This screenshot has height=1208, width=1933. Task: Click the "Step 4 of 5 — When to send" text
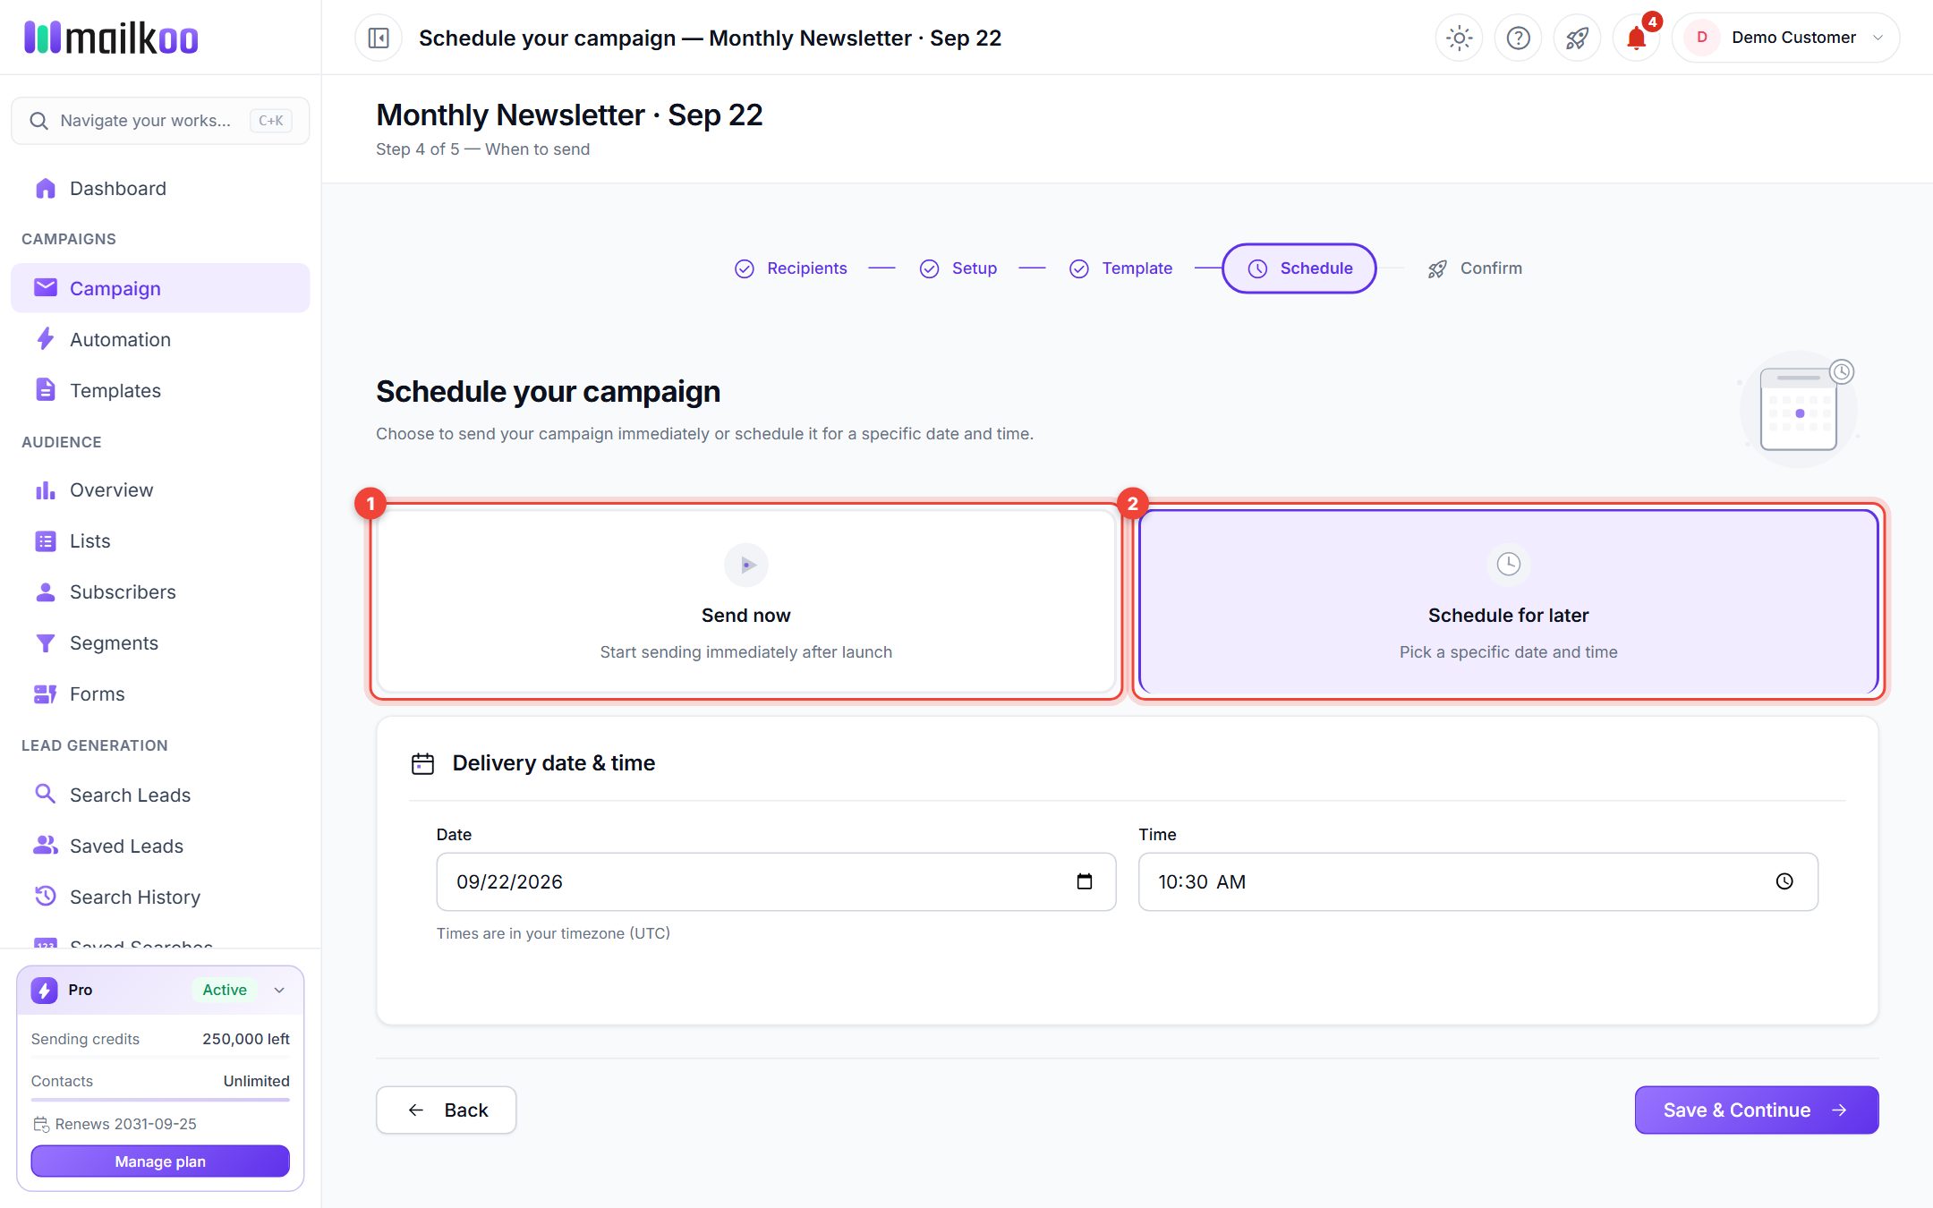(x=482, y=149)
